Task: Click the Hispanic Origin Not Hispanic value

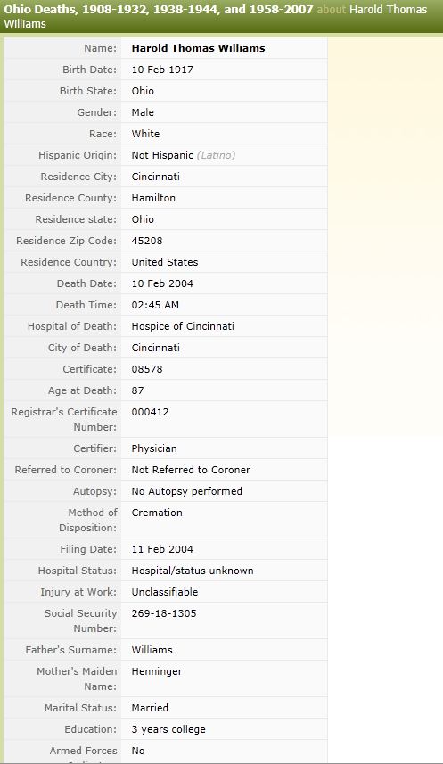Action: [162, 155]
